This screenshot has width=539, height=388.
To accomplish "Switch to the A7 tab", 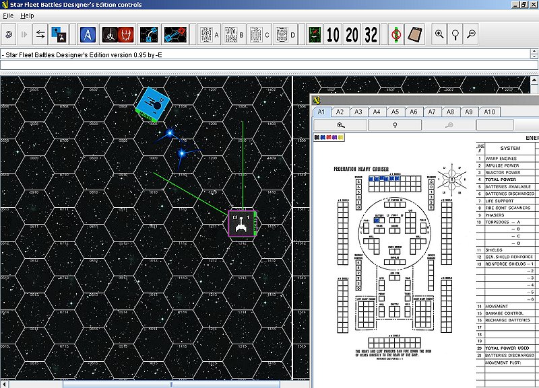I will click(432, 112).
